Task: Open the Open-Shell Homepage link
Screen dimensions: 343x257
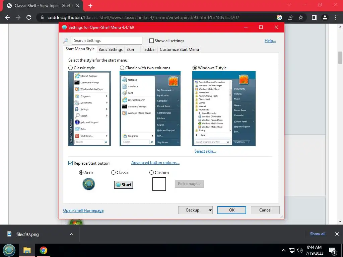Action: click(83, 210)
